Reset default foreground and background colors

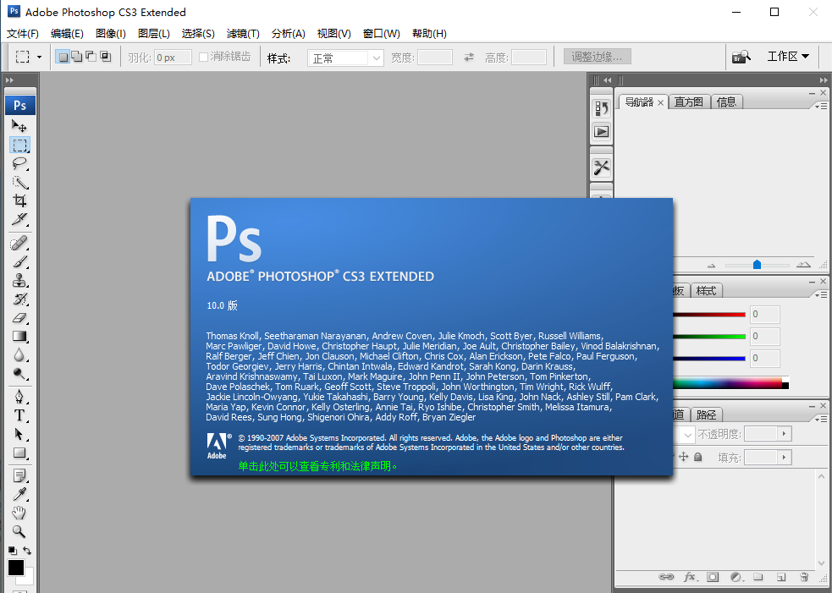pyautogui.click(x=12, y=551)
